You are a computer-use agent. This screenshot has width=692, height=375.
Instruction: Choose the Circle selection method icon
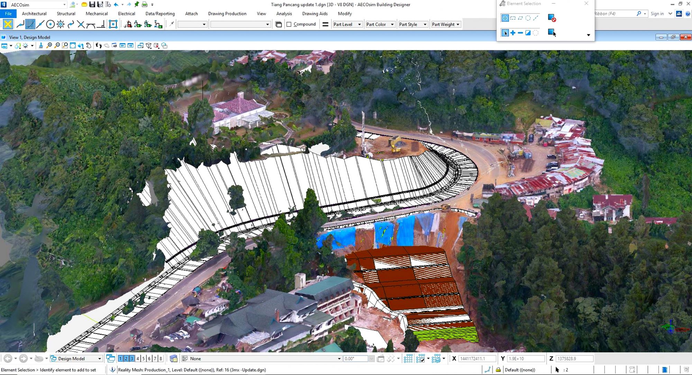click(528, 18)
